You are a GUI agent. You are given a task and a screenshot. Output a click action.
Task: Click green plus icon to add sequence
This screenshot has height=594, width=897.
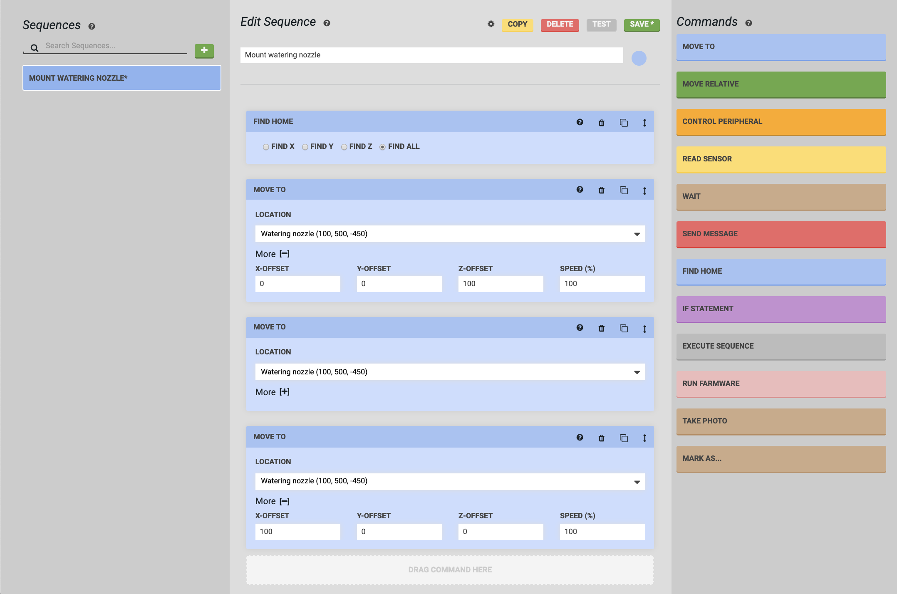point(204,50)
